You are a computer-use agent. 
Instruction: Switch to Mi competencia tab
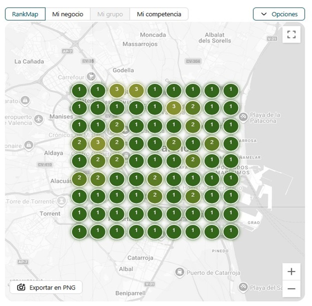pos(159,14)
